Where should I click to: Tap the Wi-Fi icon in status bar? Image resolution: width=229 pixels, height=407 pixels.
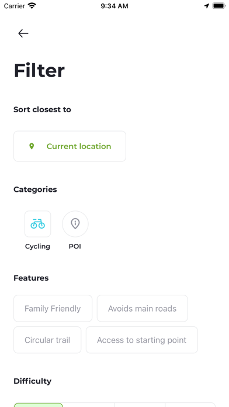pyautogui.click(x=32, y=6)
